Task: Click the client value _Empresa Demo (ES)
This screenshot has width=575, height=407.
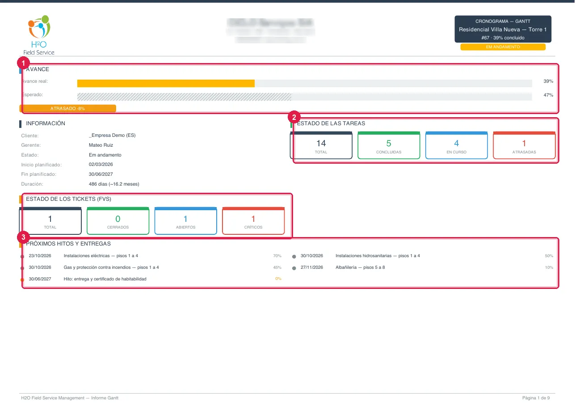Action: 112,136
